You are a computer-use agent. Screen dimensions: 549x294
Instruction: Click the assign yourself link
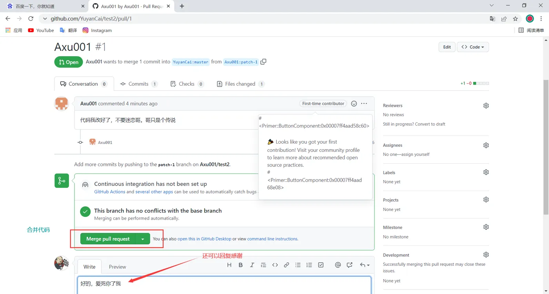click(417, 154)
